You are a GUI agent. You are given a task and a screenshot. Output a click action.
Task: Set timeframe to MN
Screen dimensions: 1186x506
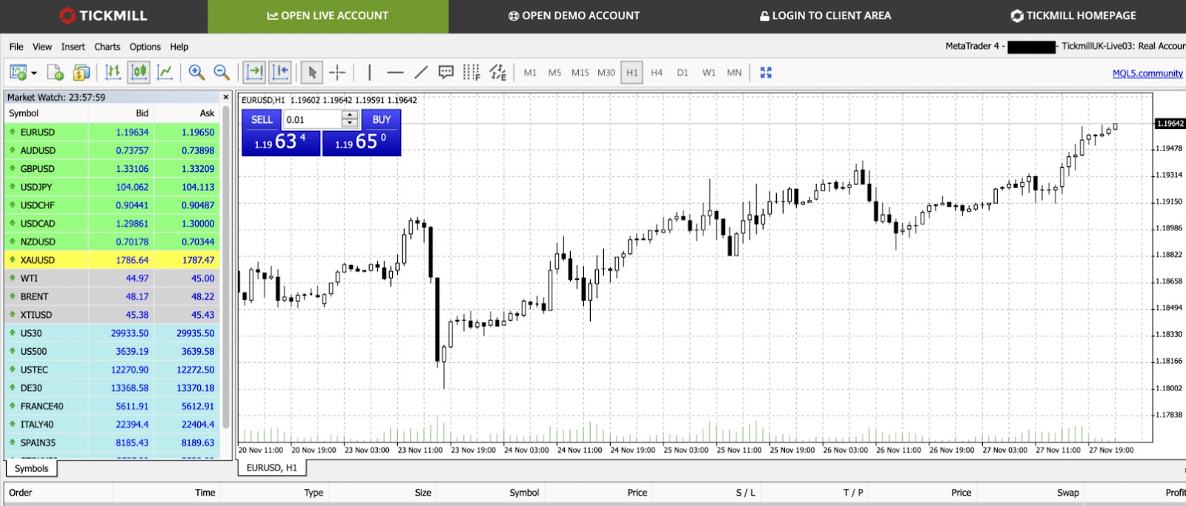point(735,73)
